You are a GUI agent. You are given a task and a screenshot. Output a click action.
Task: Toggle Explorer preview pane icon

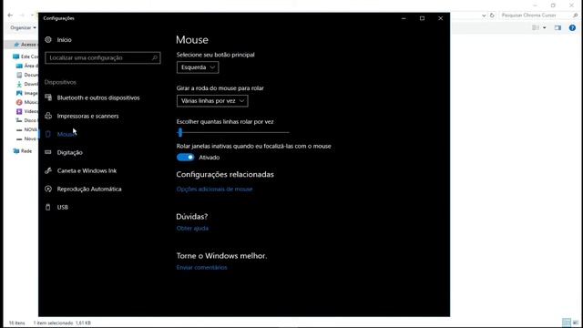(557, 28)
